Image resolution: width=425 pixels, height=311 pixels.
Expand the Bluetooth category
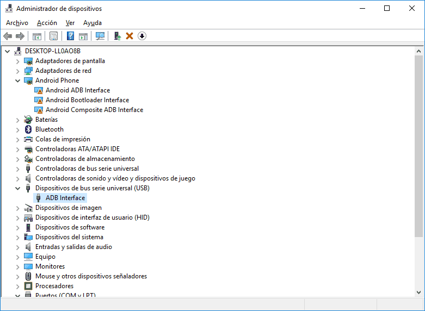pyautogui.click(x=17, y=130)
